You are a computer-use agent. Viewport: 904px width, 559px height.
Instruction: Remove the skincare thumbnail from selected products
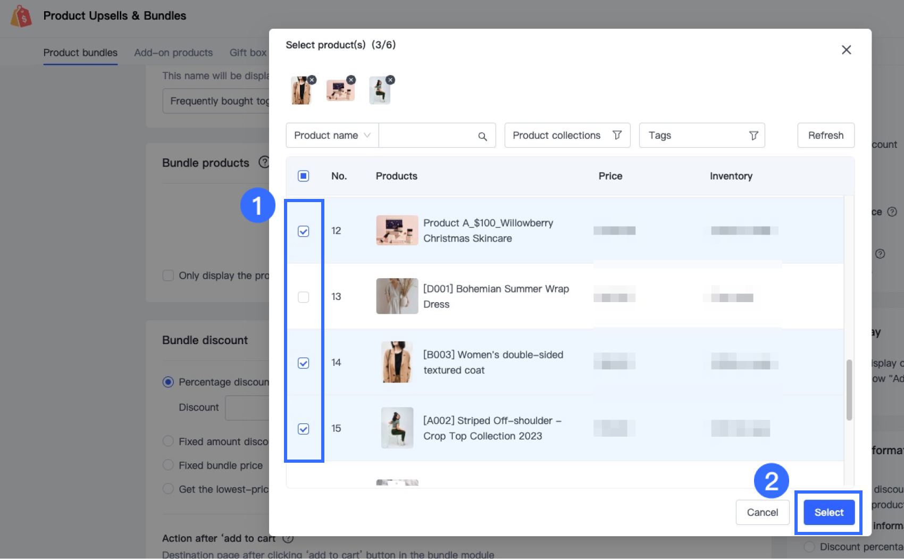tap(351, 80)
